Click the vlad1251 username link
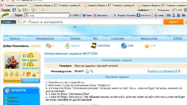Viewport: 187px width, 105px height. point(35,46)
